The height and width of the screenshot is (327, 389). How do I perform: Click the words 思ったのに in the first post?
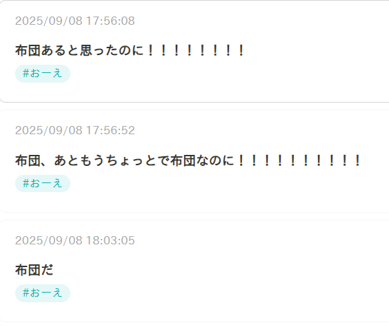[112, 50]
